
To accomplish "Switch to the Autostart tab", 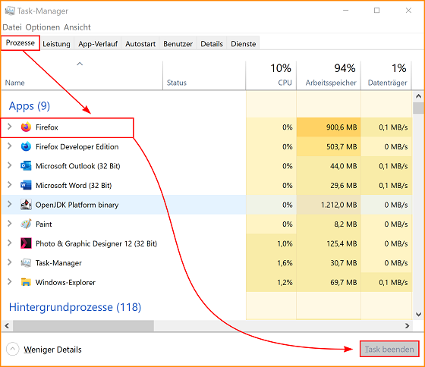I will coord(140,44).
